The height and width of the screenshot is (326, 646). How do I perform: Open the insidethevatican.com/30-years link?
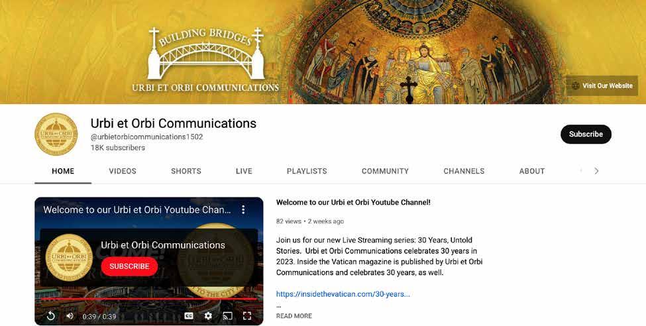click(x=343, y=294)
